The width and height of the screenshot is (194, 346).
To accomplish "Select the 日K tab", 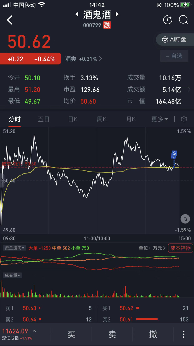I will coord(73,119).
